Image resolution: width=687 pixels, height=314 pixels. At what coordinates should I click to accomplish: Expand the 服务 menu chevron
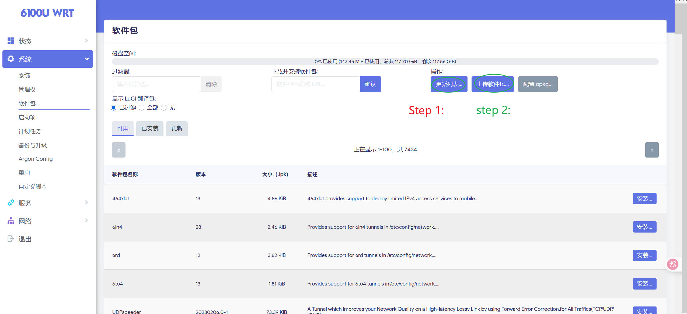[86, 202]
